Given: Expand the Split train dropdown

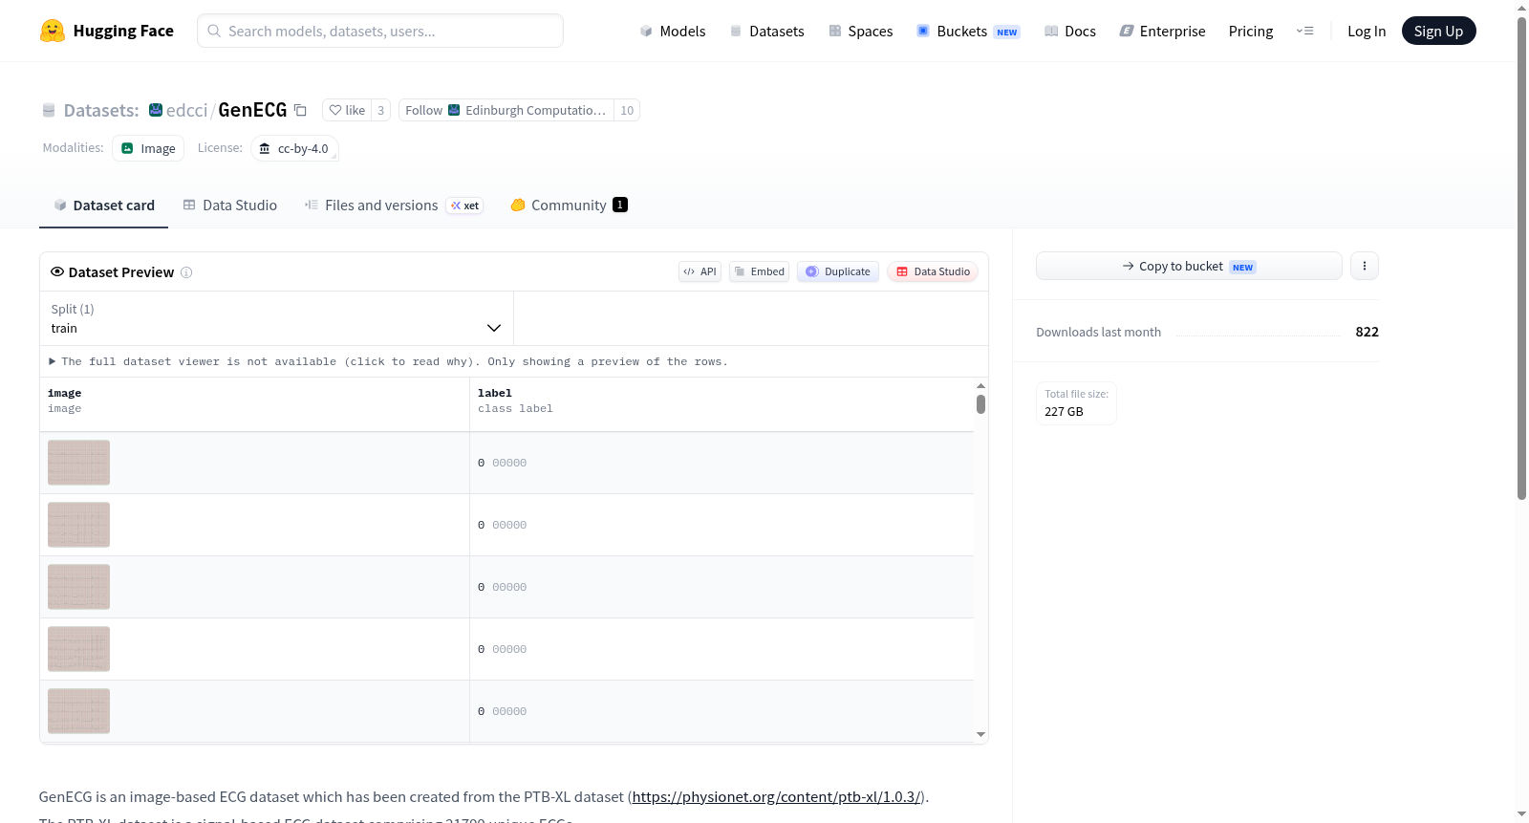Looking at the screenshot, I should tap(276, 318).
